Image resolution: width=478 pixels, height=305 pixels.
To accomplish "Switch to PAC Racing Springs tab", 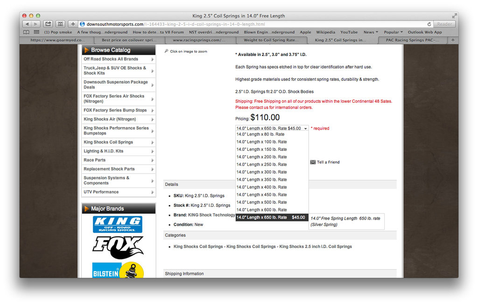I will pos(413,40).
